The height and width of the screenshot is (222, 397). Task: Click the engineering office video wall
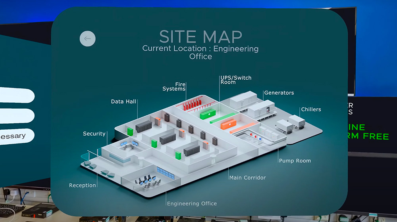[166, 173]
